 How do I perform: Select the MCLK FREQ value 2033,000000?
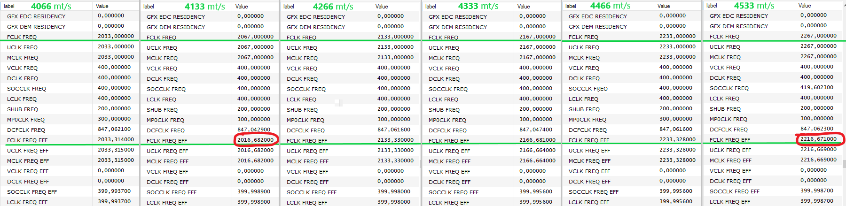point(116,57)
